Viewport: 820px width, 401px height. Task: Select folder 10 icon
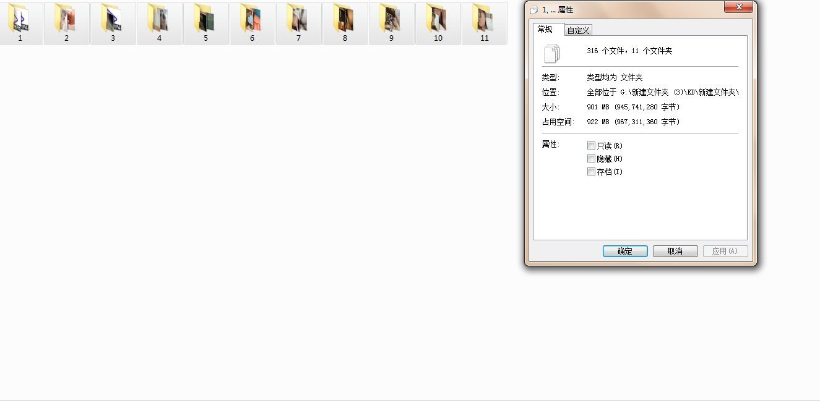438,20
